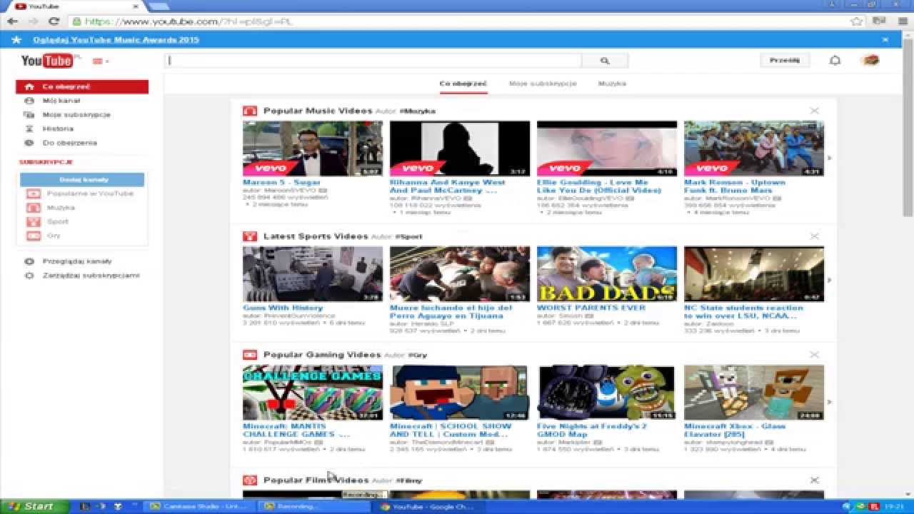914x514 pixels.
Task: Bookmark the page with the star icon
Action: pyautogui.click(x=857, y=21)
